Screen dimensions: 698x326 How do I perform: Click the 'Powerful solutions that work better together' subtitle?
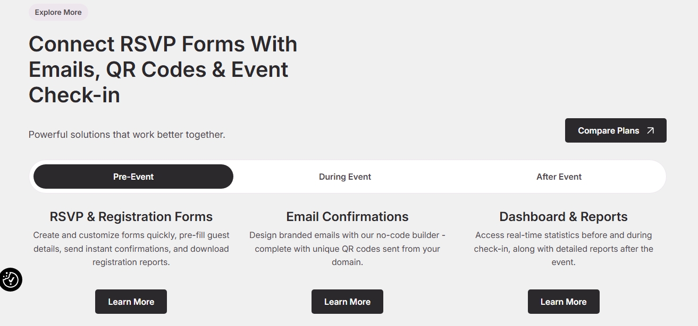coord(127,135)
